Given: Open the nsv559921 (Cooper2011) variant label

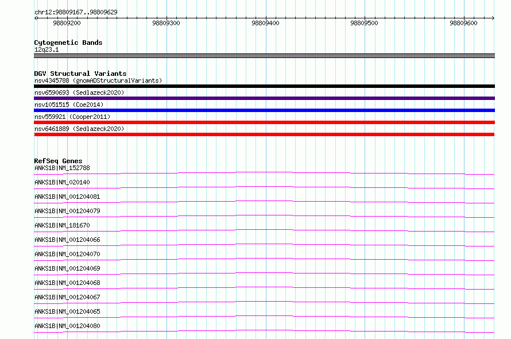Looking at the screenshot, I should click(72, 117).
